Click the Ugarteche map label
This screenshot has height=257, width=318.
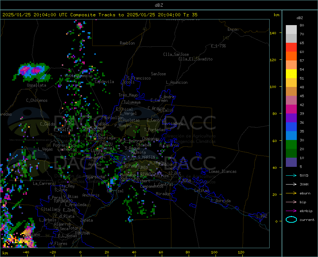pos(95,177)
